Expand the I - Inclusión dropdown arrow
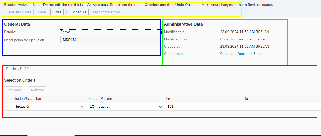This screenshot has height=136, width=321. pos(83,107)
